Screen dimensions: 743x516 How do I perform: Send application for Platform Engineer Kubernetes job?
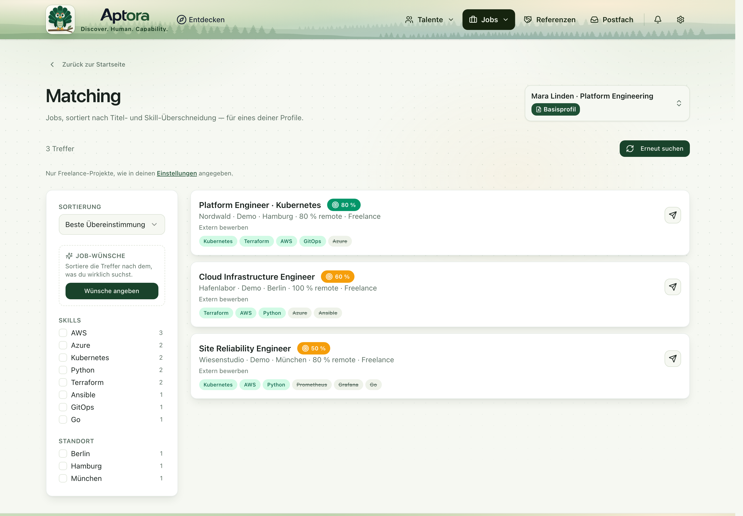click(673, 215)
